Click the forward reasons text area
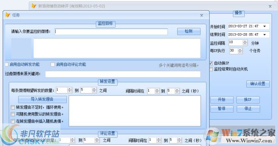This screenshot has width=278, height=146. (x=135, y=111)
